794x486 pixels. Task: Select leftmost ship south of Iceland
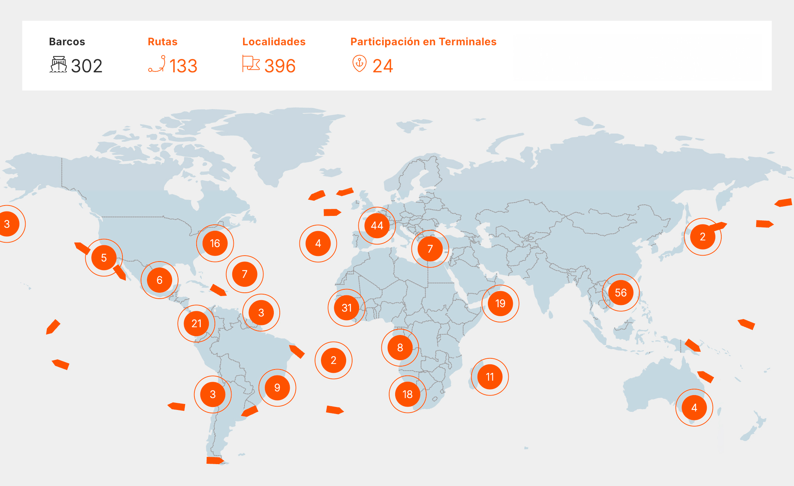(317, 196)
